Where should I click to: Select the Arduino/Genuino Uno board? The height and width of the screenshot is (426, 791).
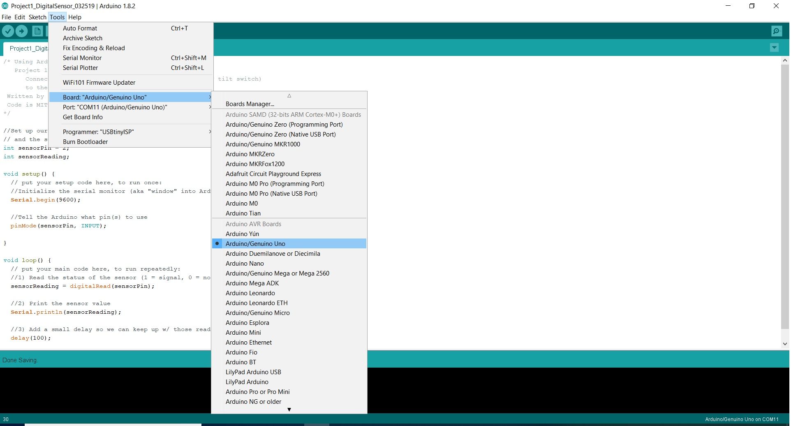(x=255, y=243)
